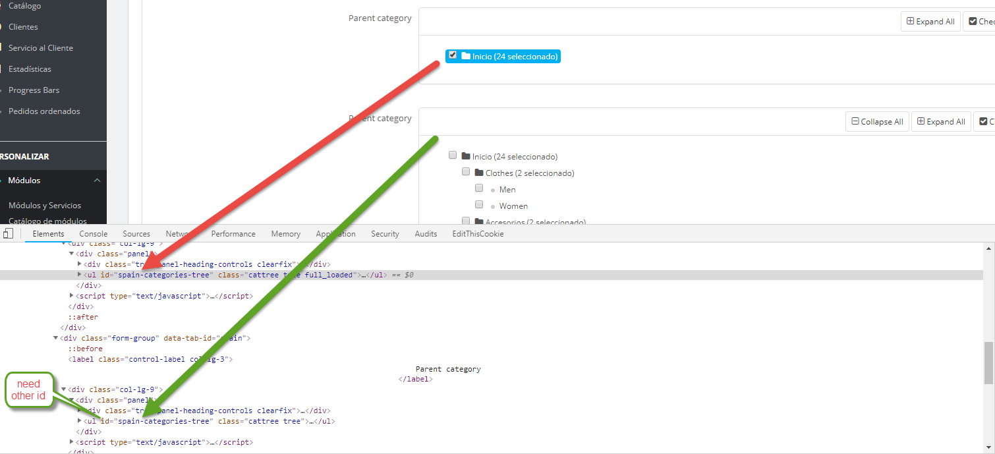
Task: Switch to the Console tab
Action: pyautogui.click(x=94, y=233)
